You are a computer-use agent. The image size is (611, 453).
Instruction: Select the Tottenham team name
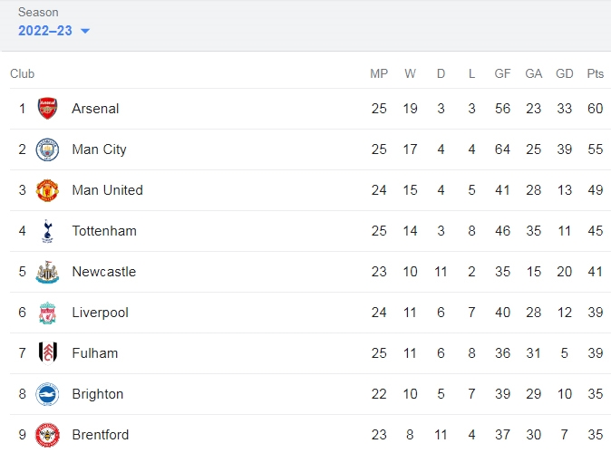pyautogui.click(x=104, y=231)
